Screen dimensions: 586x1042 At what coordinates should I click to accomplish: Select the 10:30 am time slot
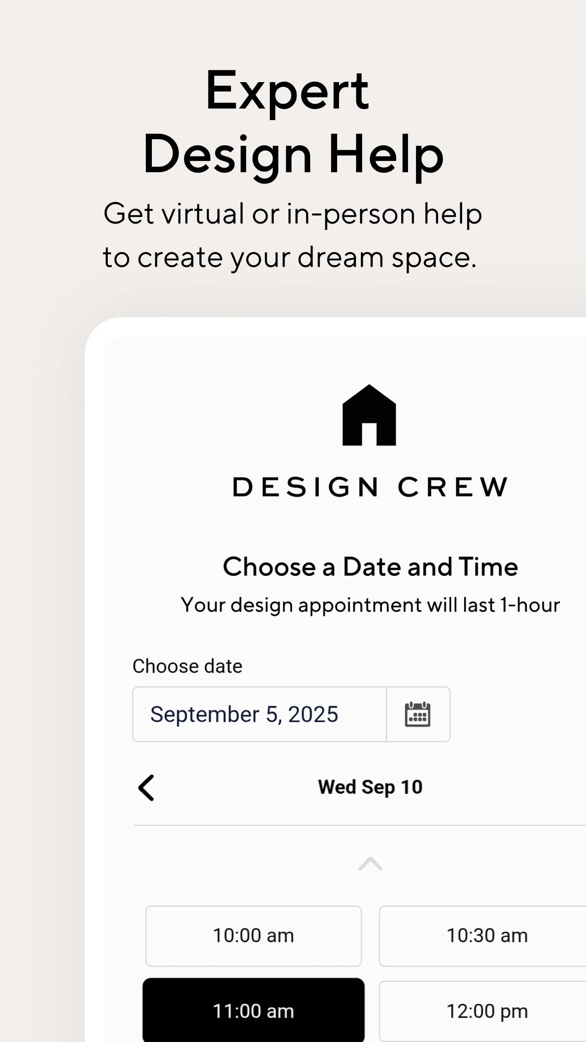[x=487, y=936]
